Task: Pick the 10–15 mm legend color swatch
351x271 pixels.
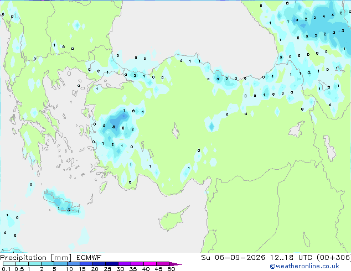Action: 74,264
